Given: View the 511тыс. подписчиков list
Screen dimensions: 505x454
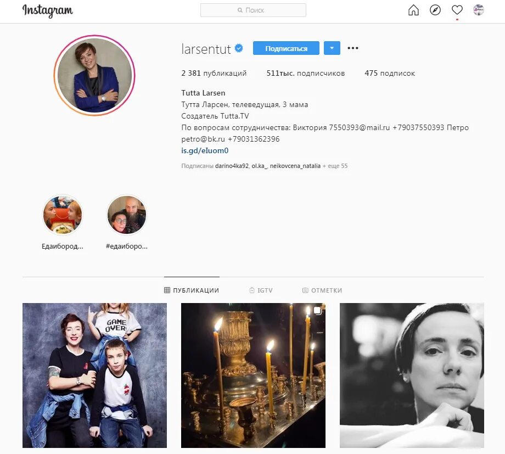Looking at the screenshot, I should 306,73.
